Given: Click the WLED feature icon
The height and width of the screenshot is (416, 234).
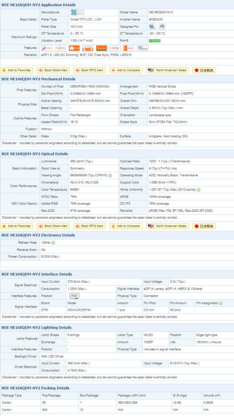Looking at the screenshot, I should pos(74,48).
